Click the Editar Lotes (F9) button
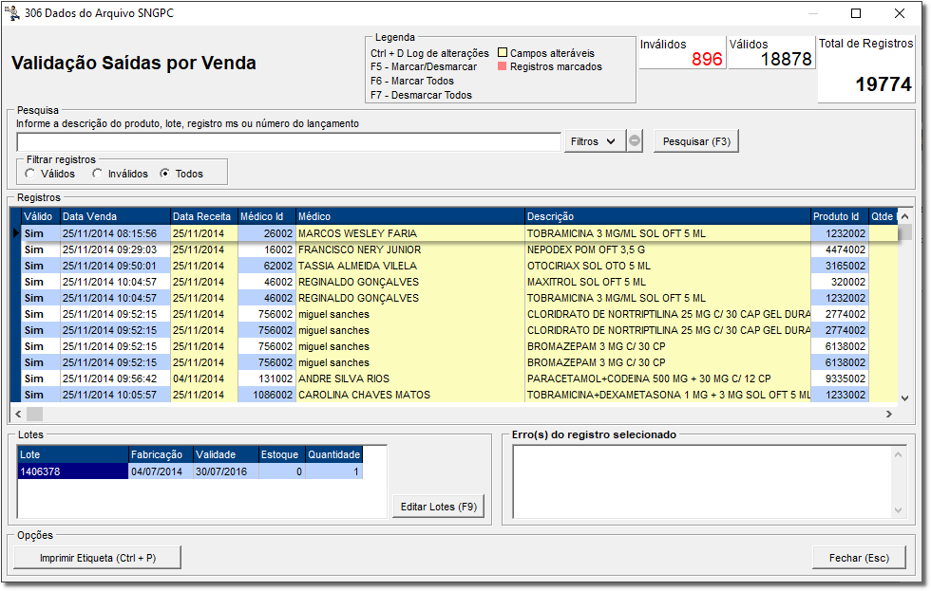Viewport: 931px width, 591px height. (x=438, y=507)
